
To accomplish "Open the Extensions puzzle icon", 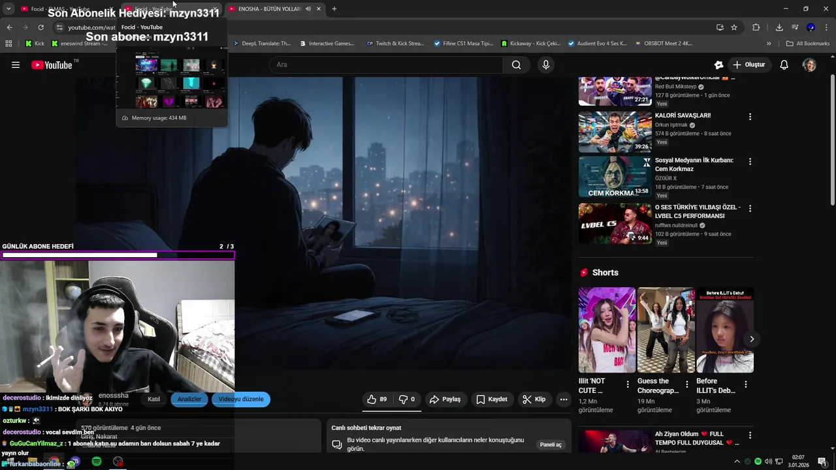I will (756, 27).
